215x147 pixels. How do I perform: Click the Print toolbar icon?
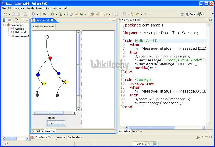(x=19, y=14)
